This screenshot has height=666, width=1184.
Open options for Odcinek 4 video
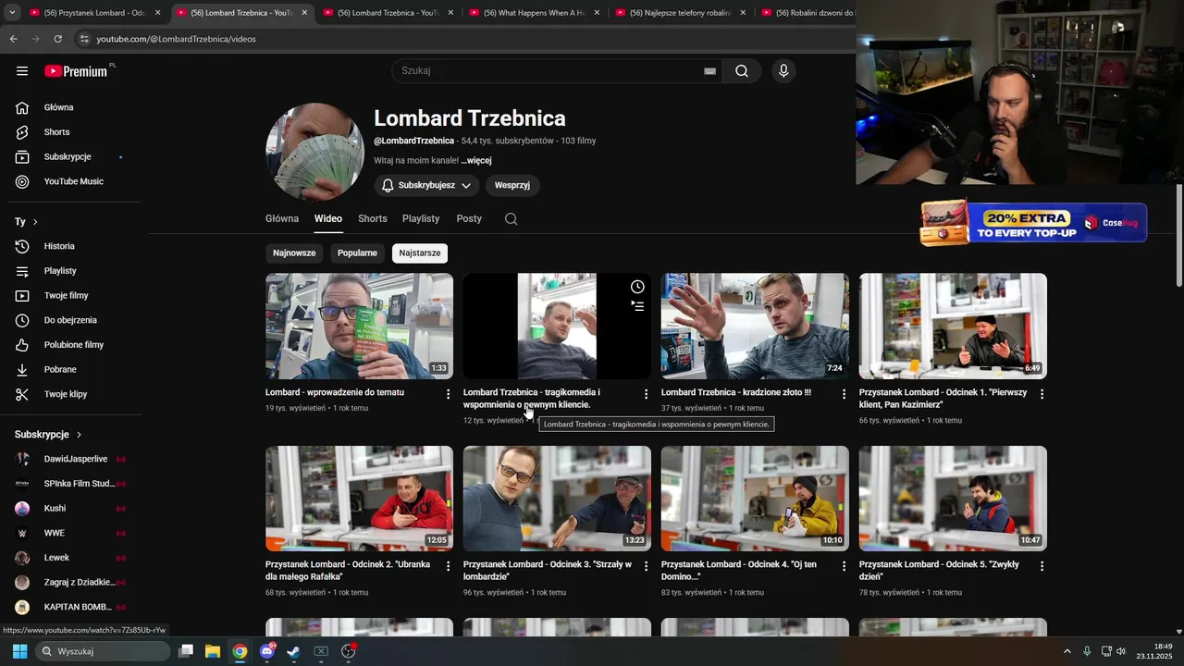(845, 566)
